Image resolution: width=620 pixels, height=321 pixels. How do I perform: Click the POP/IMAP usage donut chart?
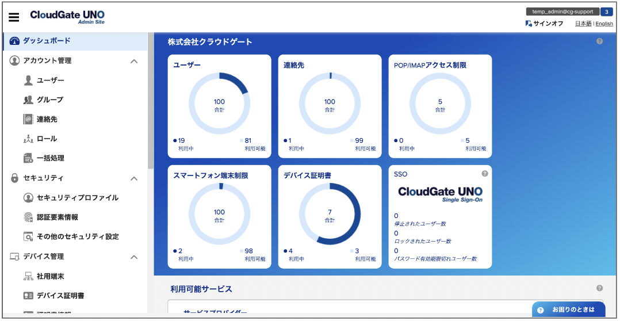pos(440,103)
